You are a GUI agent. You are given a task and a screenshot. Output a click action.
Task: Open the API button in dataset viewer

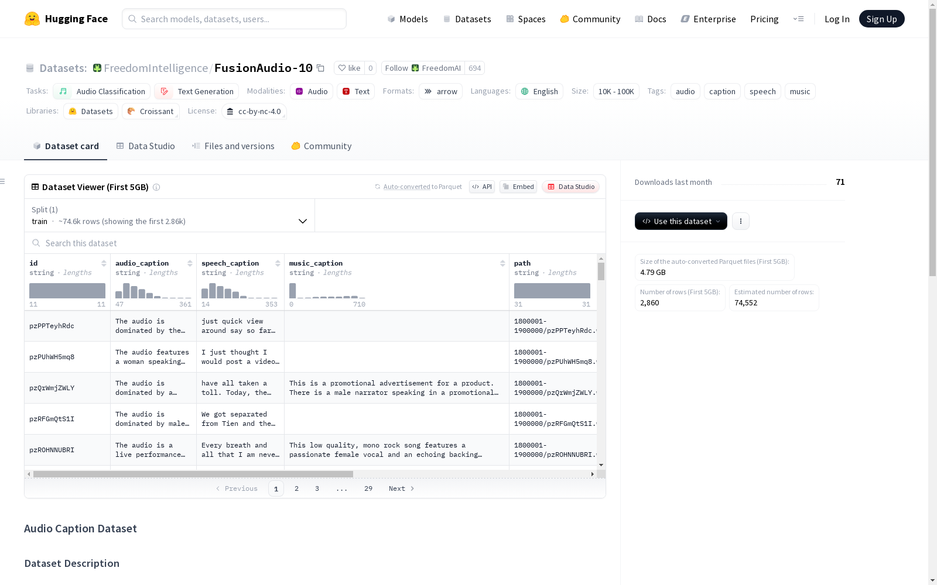482,187
